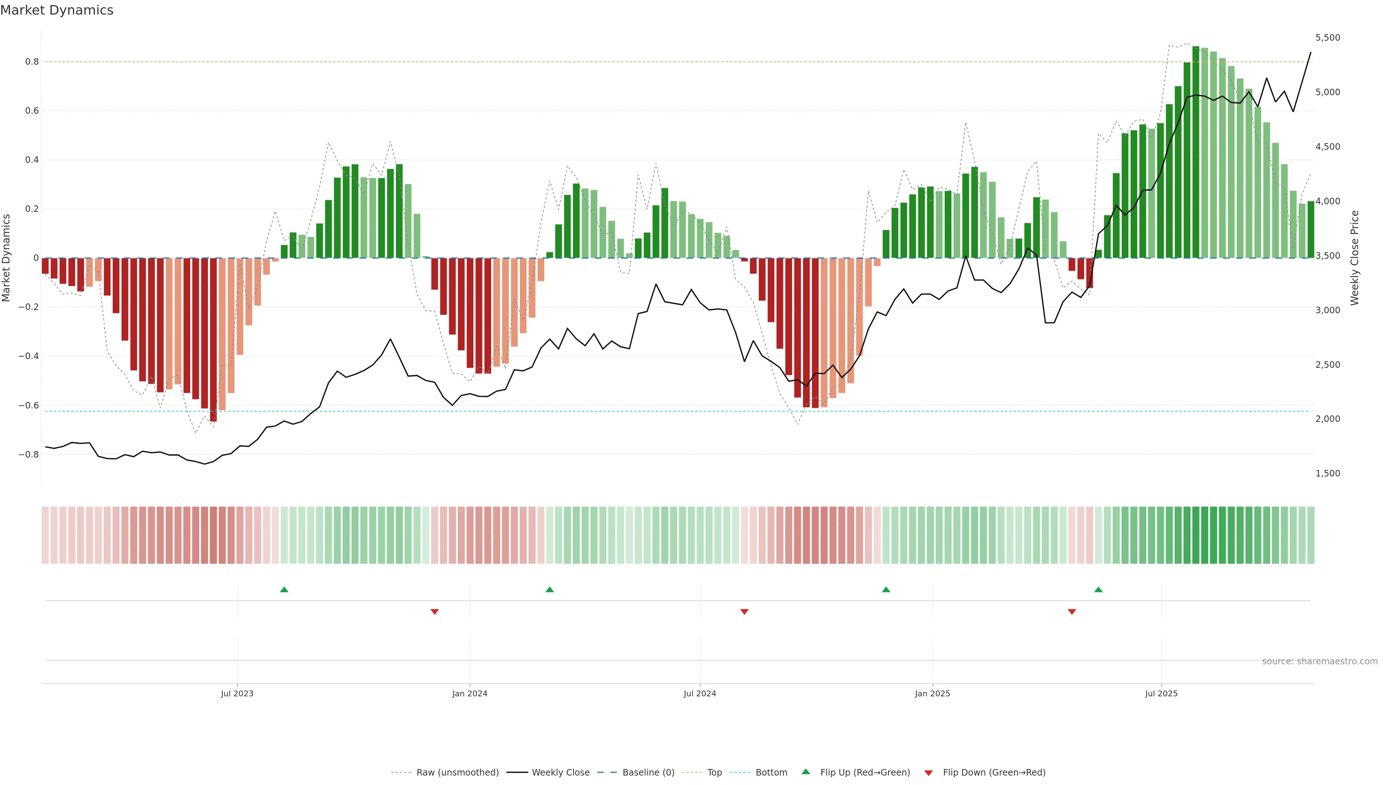Screen dimensions: 1396x785
Task: Click the Flip Down legend triangle icon
Action: pos(928,773)
